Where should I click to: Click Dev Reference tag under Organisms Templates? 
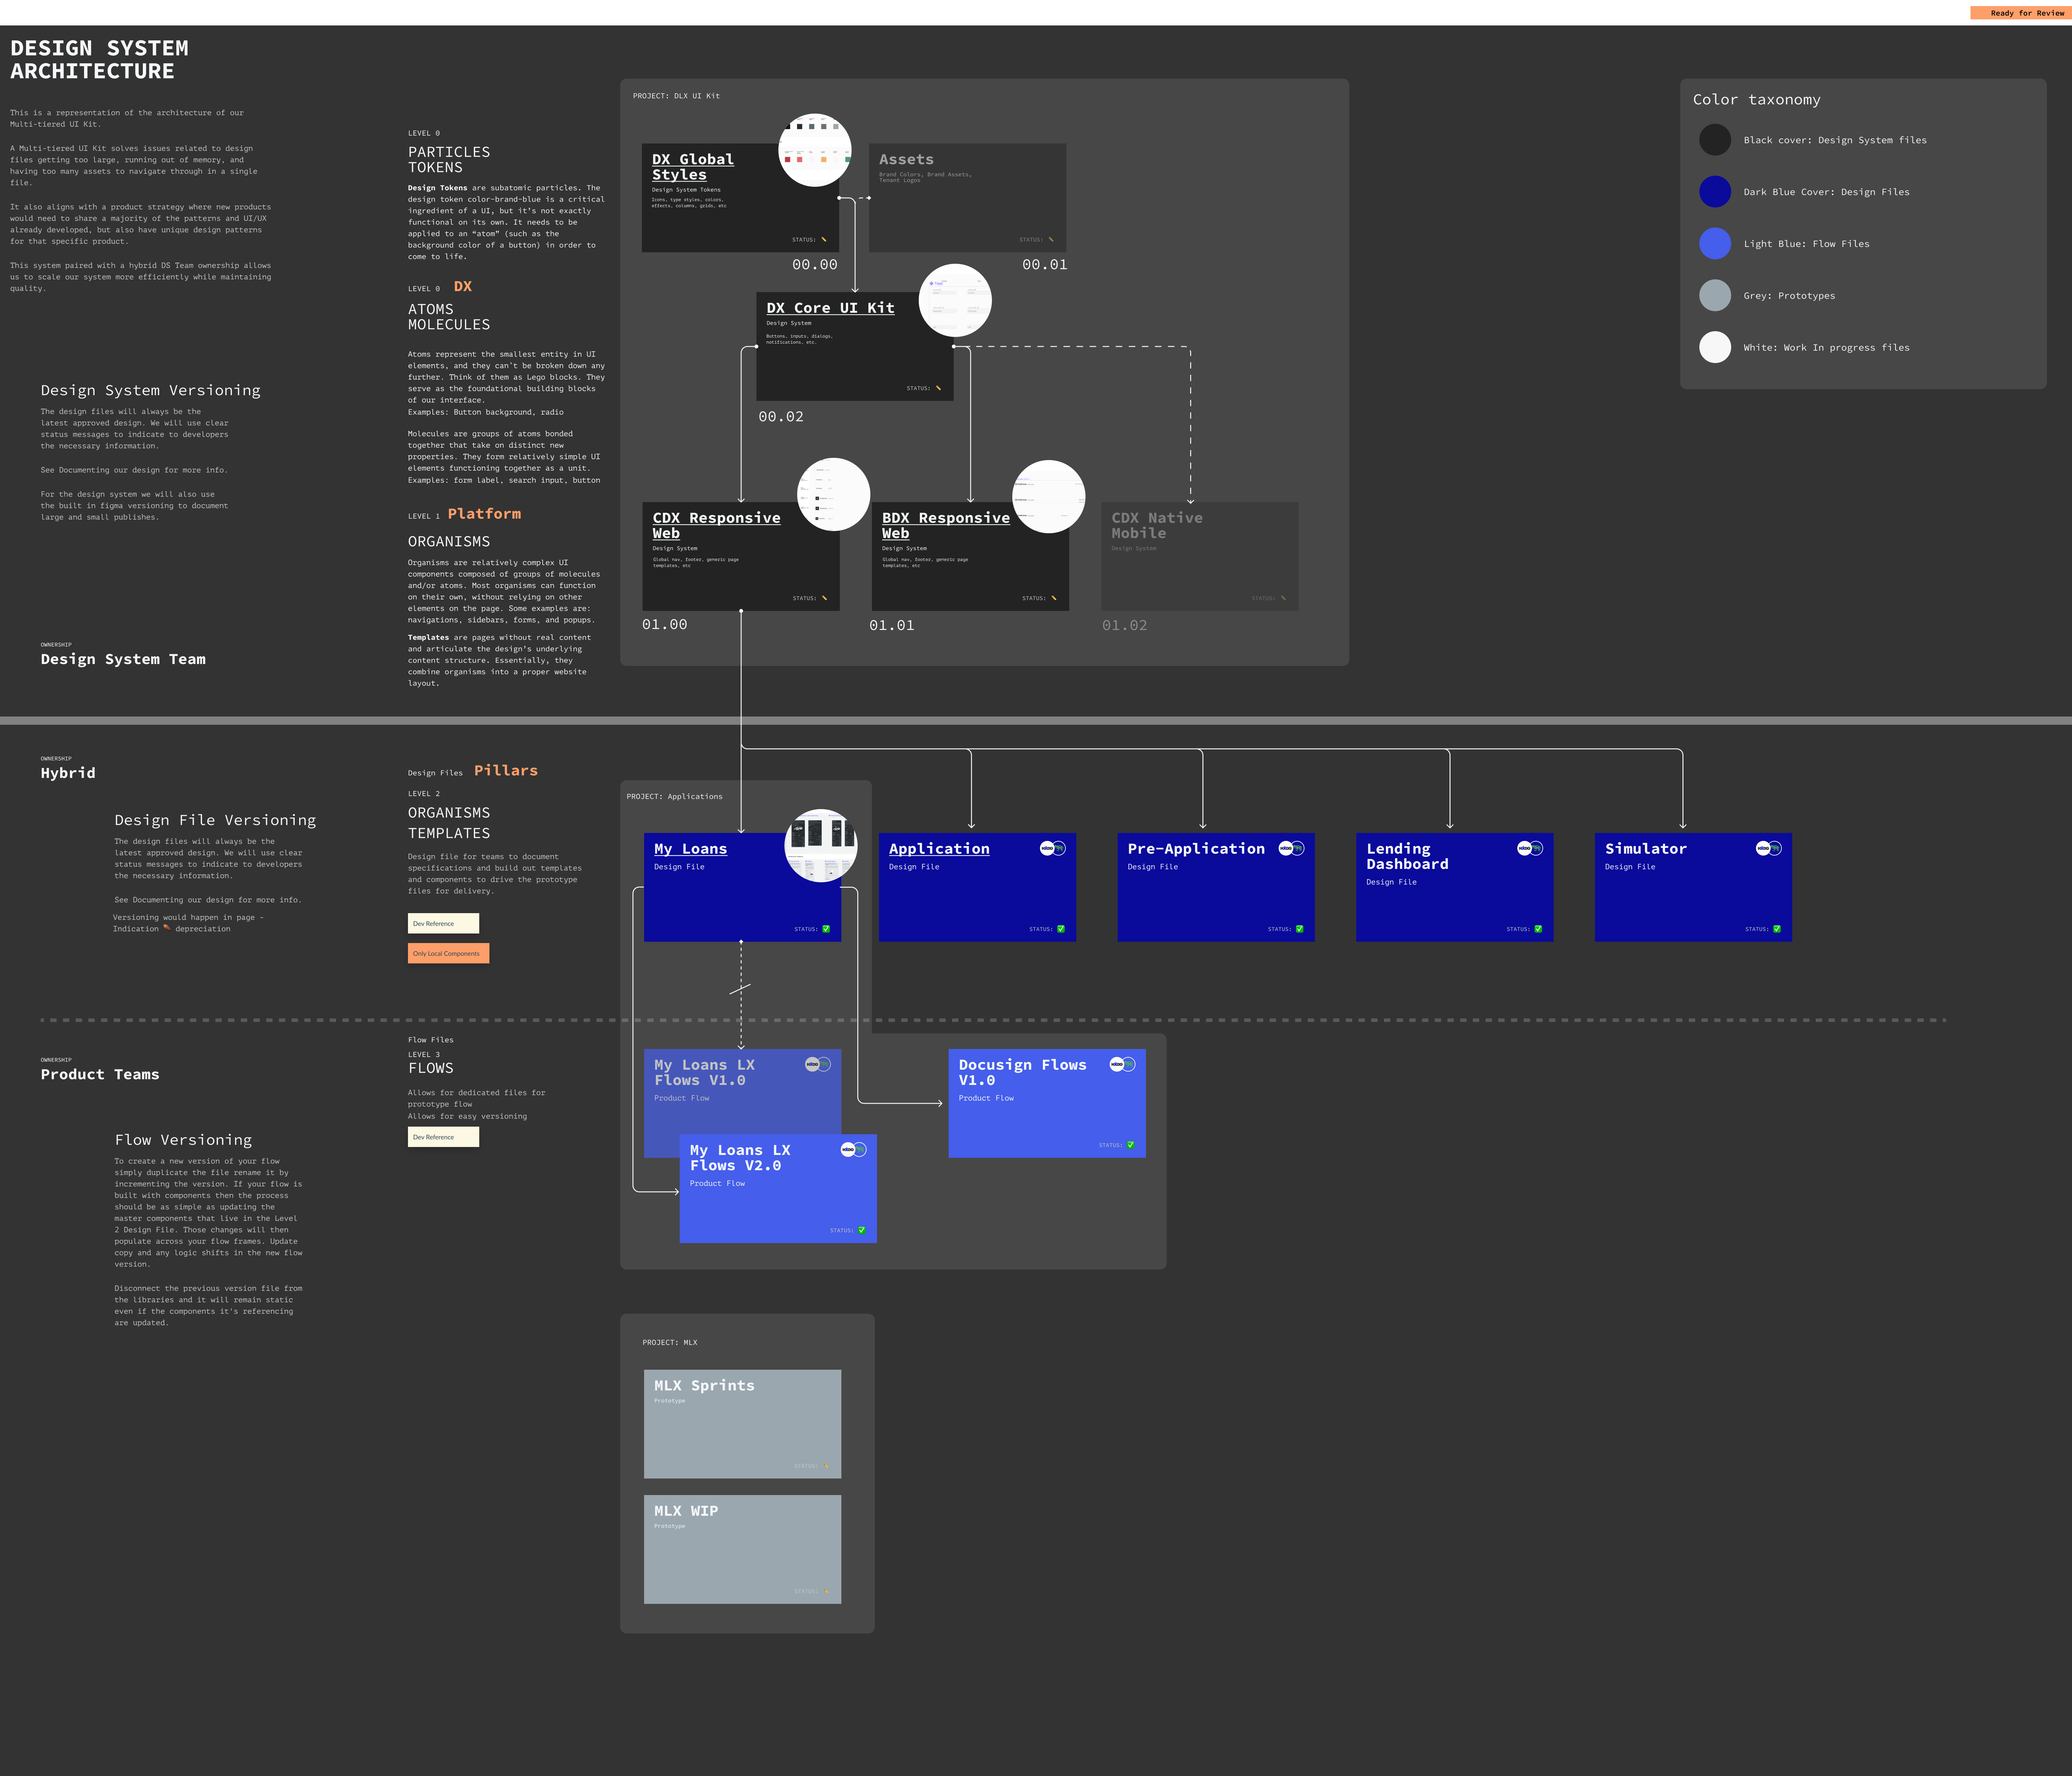(443, 923)
